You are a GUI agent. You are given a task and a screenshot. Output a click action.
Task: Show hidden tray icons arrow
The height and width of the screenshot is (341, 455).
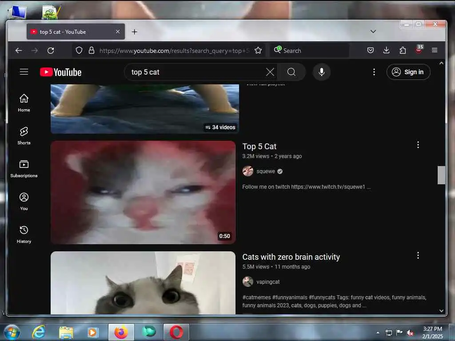click(x=378, y=333)
